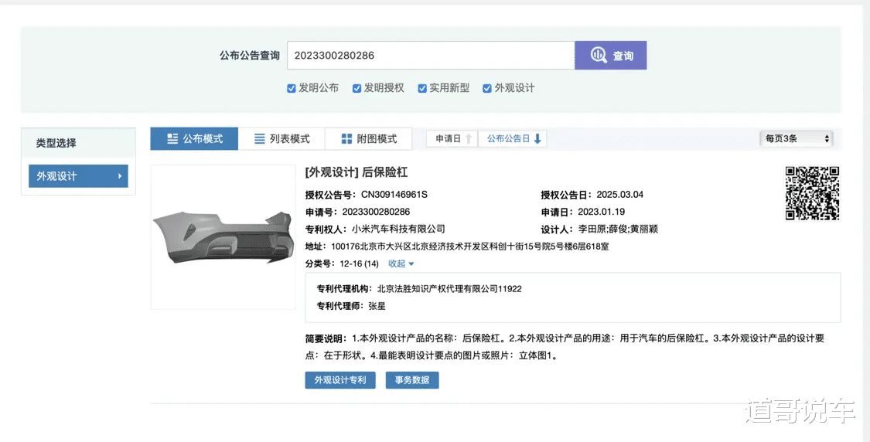Click the 申请日 value 2023.01.19
The width and height of the screenshot is (870, 442).
tap(601, 212)
